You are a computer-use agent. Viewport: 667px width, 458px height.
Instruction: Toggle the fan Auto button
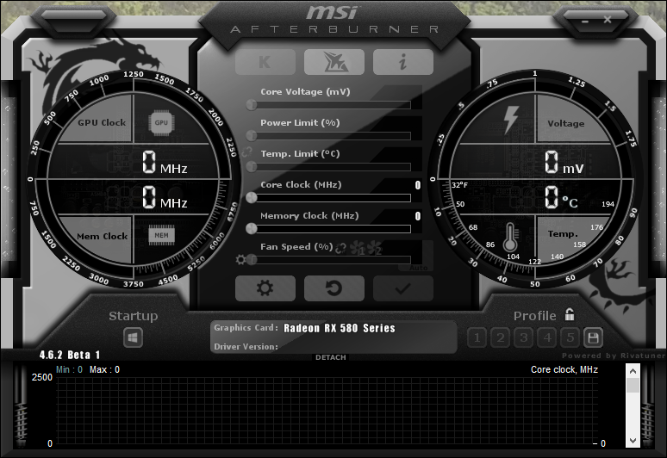pos(415,268)
